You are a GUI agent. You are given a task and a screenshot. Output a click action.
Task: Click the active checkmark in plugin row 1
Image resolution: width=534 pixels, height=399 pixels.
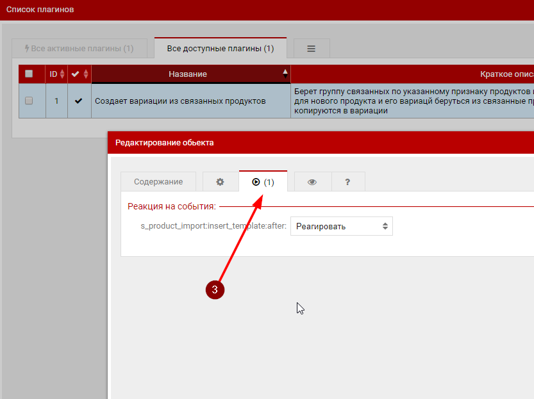pos(79,101)
